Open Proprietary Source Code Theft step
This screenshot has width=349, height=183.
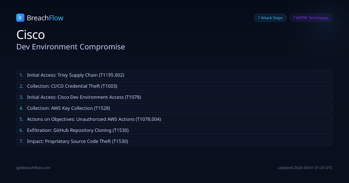77,141
